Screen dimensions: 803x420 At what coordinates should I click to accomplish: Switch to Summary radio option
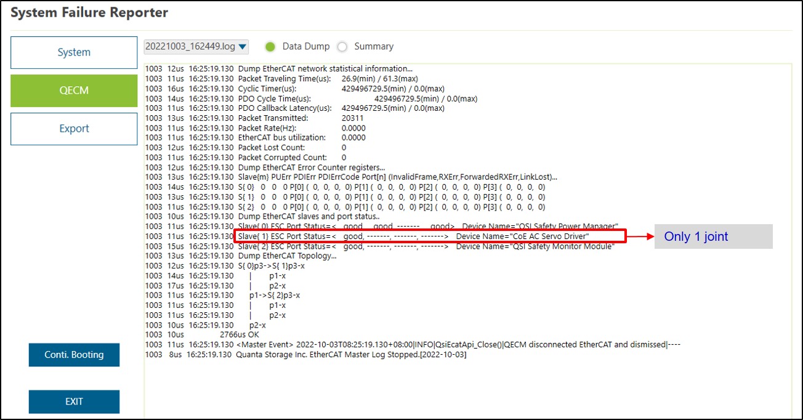click(342, 47)
